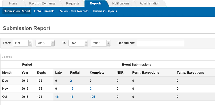Image resolution: width=215 pixels, height=105 pixels.
Task: Expand the From year dropdown
Action: coord(45,43)
